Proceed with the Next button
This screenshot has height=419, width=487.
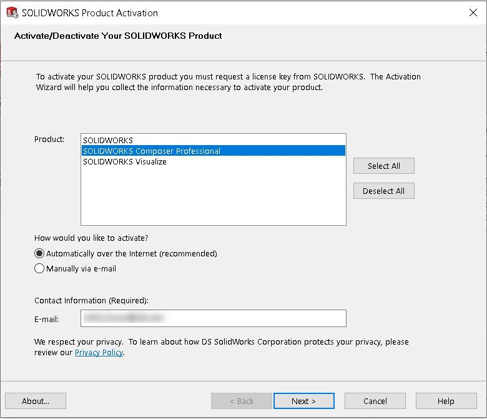coord(303,401)
